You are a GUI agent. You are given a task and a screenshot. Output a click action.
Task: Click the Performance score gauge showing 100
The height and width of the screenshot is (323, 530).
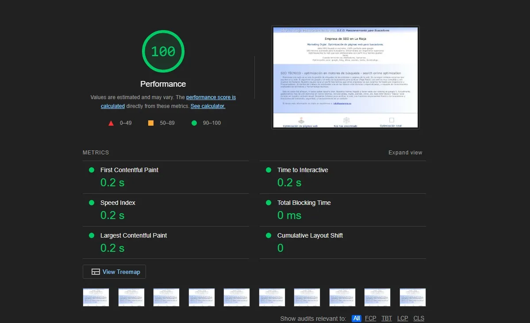pyautogui.click(x=163, y=51)
